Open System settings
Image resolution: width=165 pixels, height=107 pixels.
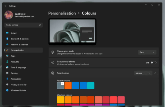[24, 33]
